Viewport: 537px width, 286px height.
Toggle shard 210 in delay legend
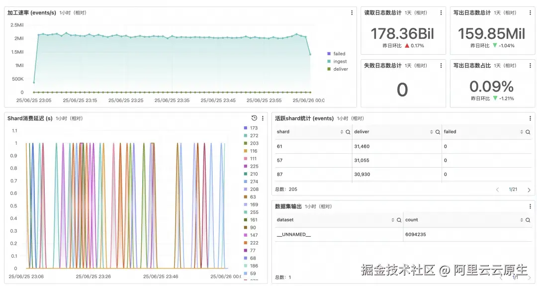click(x=251, y=174)
